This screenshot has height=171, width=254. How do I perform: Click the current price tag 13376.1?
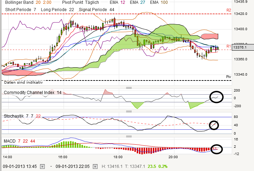(x=243, y=48)
